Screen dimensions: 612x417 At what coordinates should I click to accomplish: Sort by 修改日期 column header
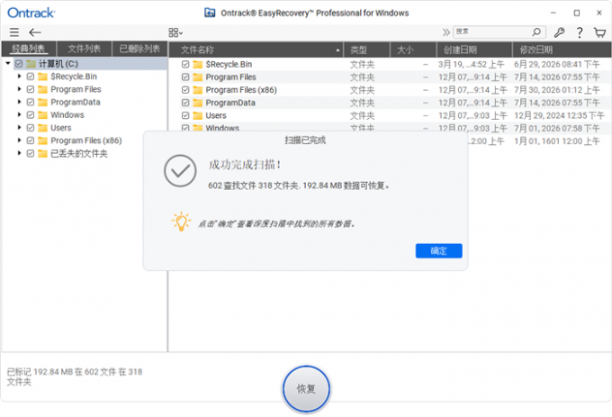tap(562, 50)
